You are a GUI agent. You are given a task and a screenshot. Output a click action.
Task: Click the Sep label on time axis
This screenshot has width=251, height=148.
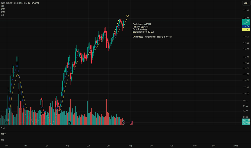click(x=151, y=146)
